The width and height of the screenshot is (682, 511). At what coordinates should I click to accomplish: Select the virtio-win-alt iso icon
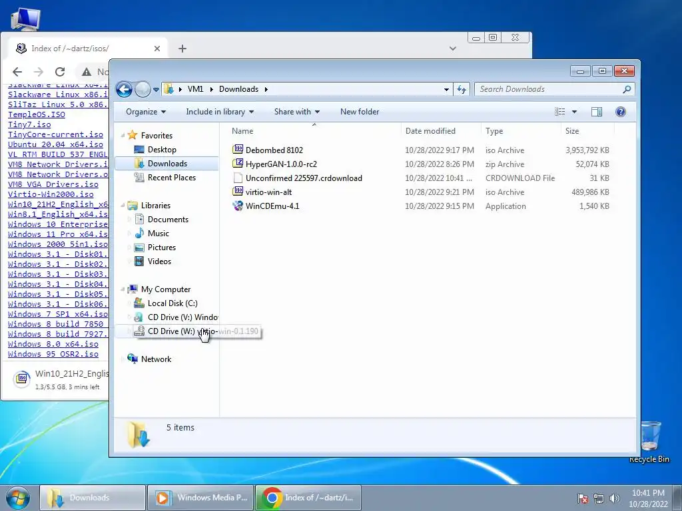tap(238, 191)
